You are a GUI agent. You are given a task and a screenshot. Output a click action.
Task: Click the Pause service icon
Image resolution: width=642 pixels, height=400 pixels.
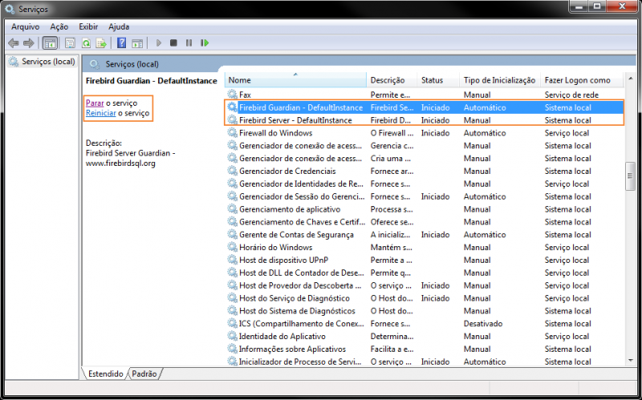189,42
